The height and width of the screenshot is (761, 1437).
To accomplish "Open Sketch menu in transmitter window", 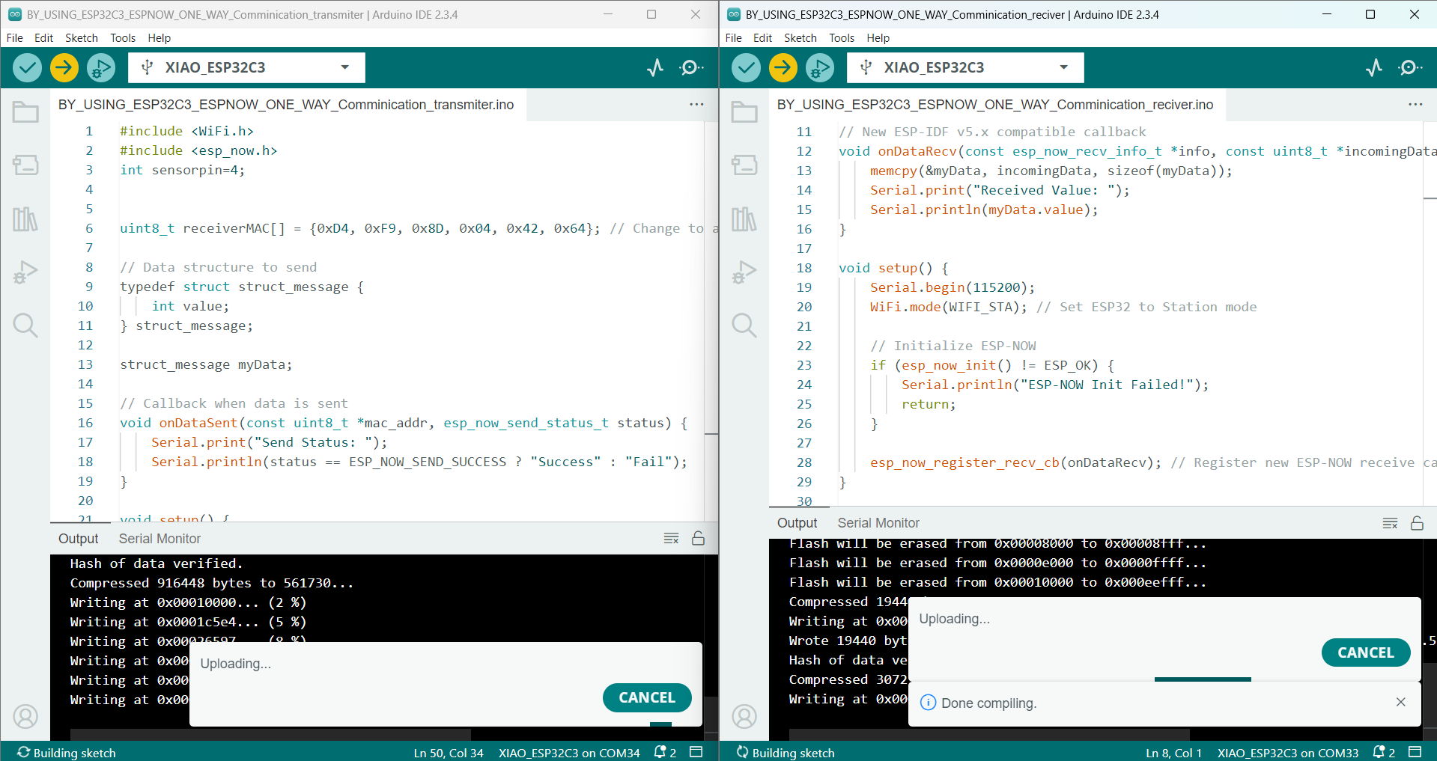I will click(82, 38).
